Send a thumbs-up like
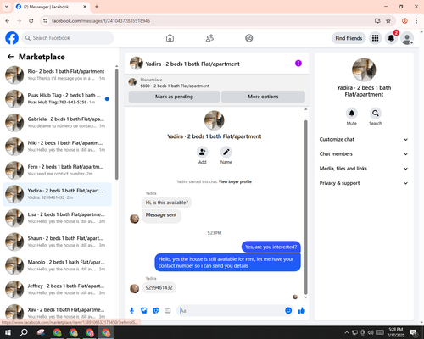 pyautogui.click(x=302, y=311)
